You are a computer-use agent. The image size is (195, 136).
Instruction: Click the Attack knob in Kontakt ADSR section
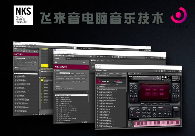click(144, 110)
